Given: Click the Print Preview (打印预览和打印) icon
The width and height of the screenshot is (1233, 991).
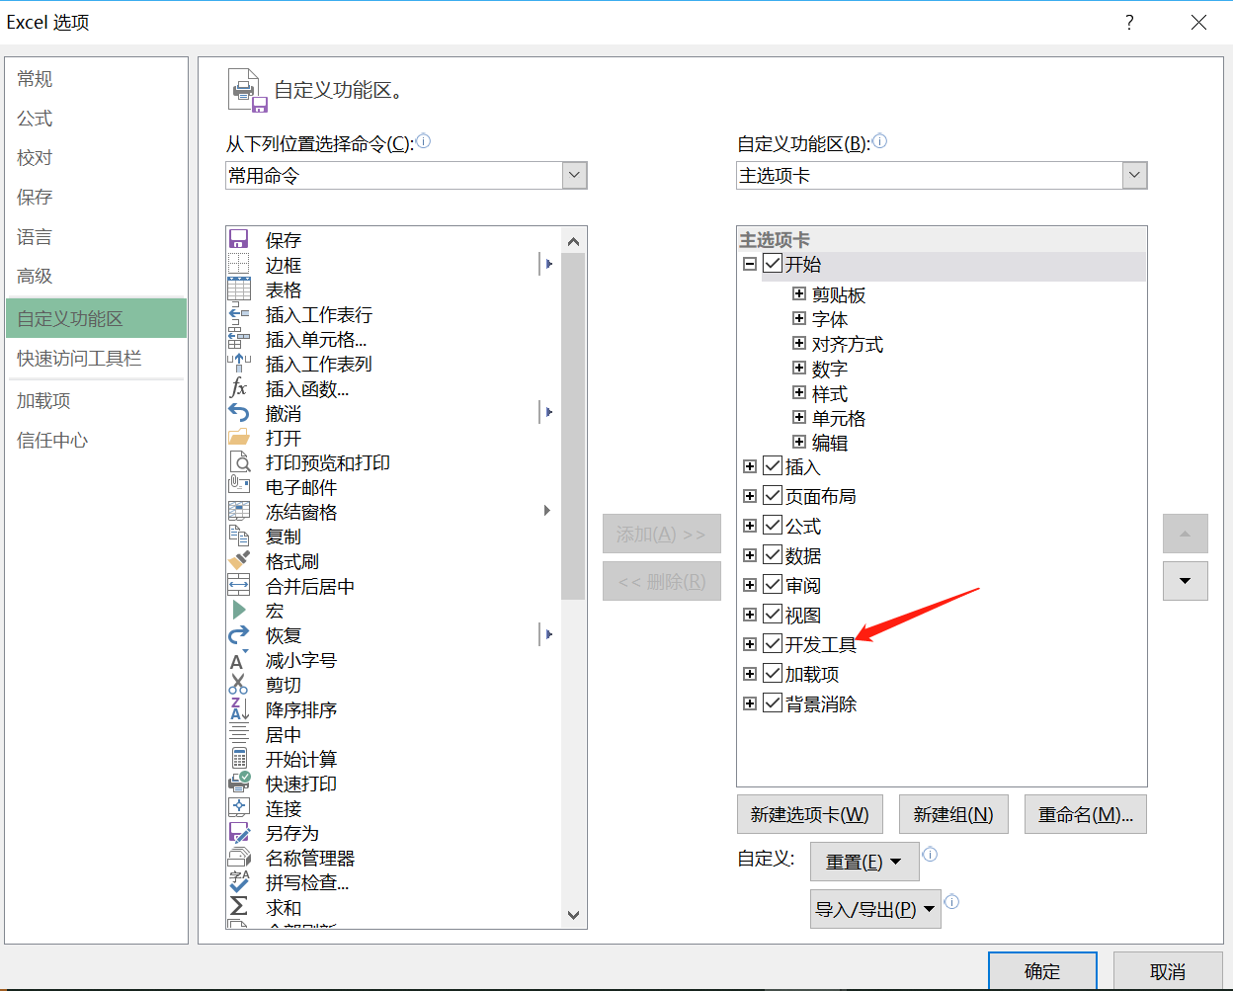Looking at the screenshot, I should [x=239, y=461].
